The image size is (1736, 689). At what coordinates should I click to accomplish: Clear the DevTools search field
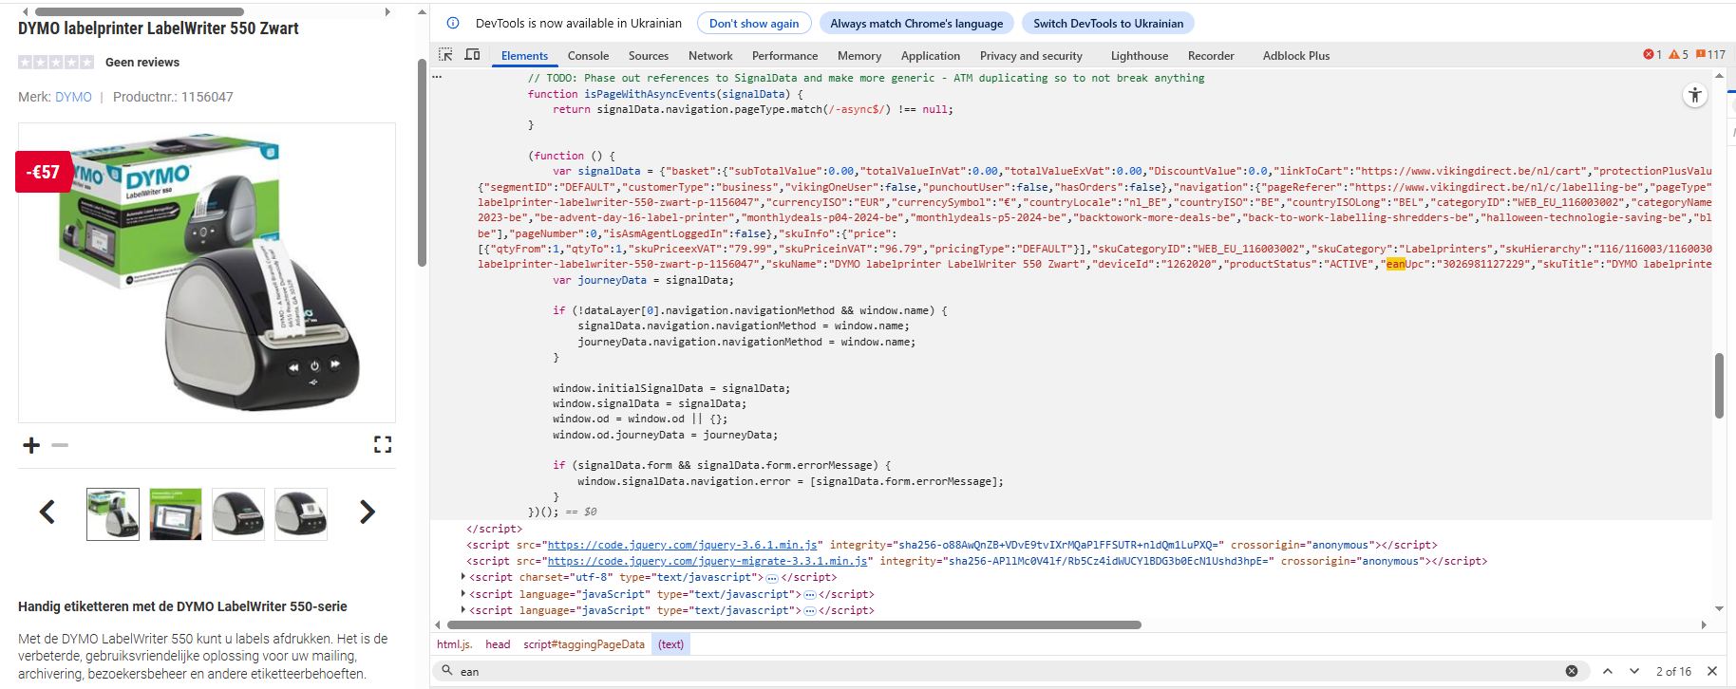1572,671
